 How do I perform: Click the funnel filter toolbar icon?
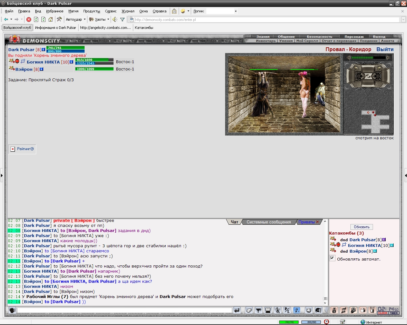122,19
